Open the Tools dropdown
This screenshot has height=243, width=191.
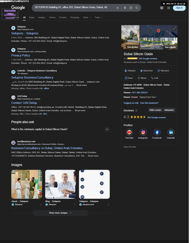click(98, 17)
